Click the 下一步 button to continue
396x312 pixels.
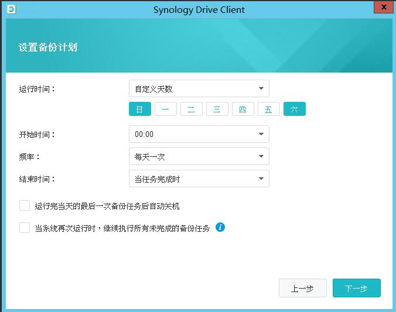tap(356, 288)
